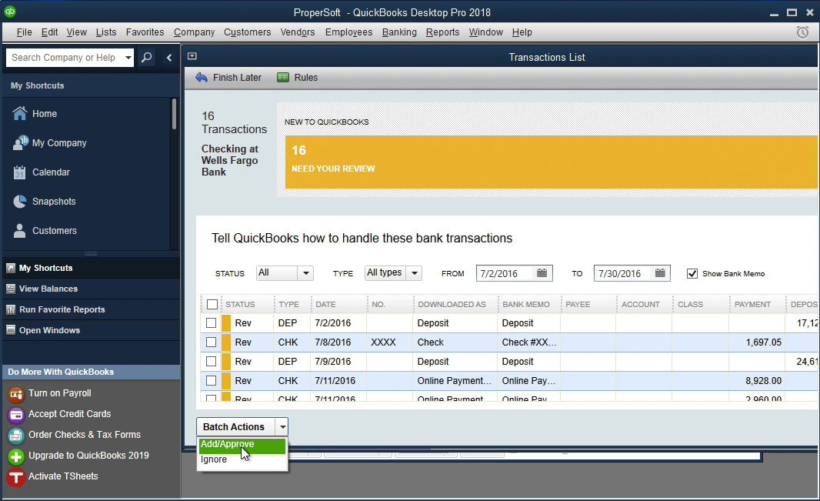
Task: Check the 7/8/2016 Check row checkbox
Action: [x=212, y=342]
